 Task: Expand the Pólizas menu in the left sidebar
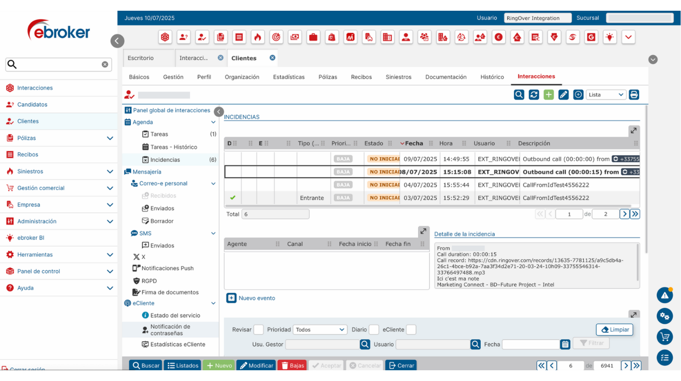110,138
